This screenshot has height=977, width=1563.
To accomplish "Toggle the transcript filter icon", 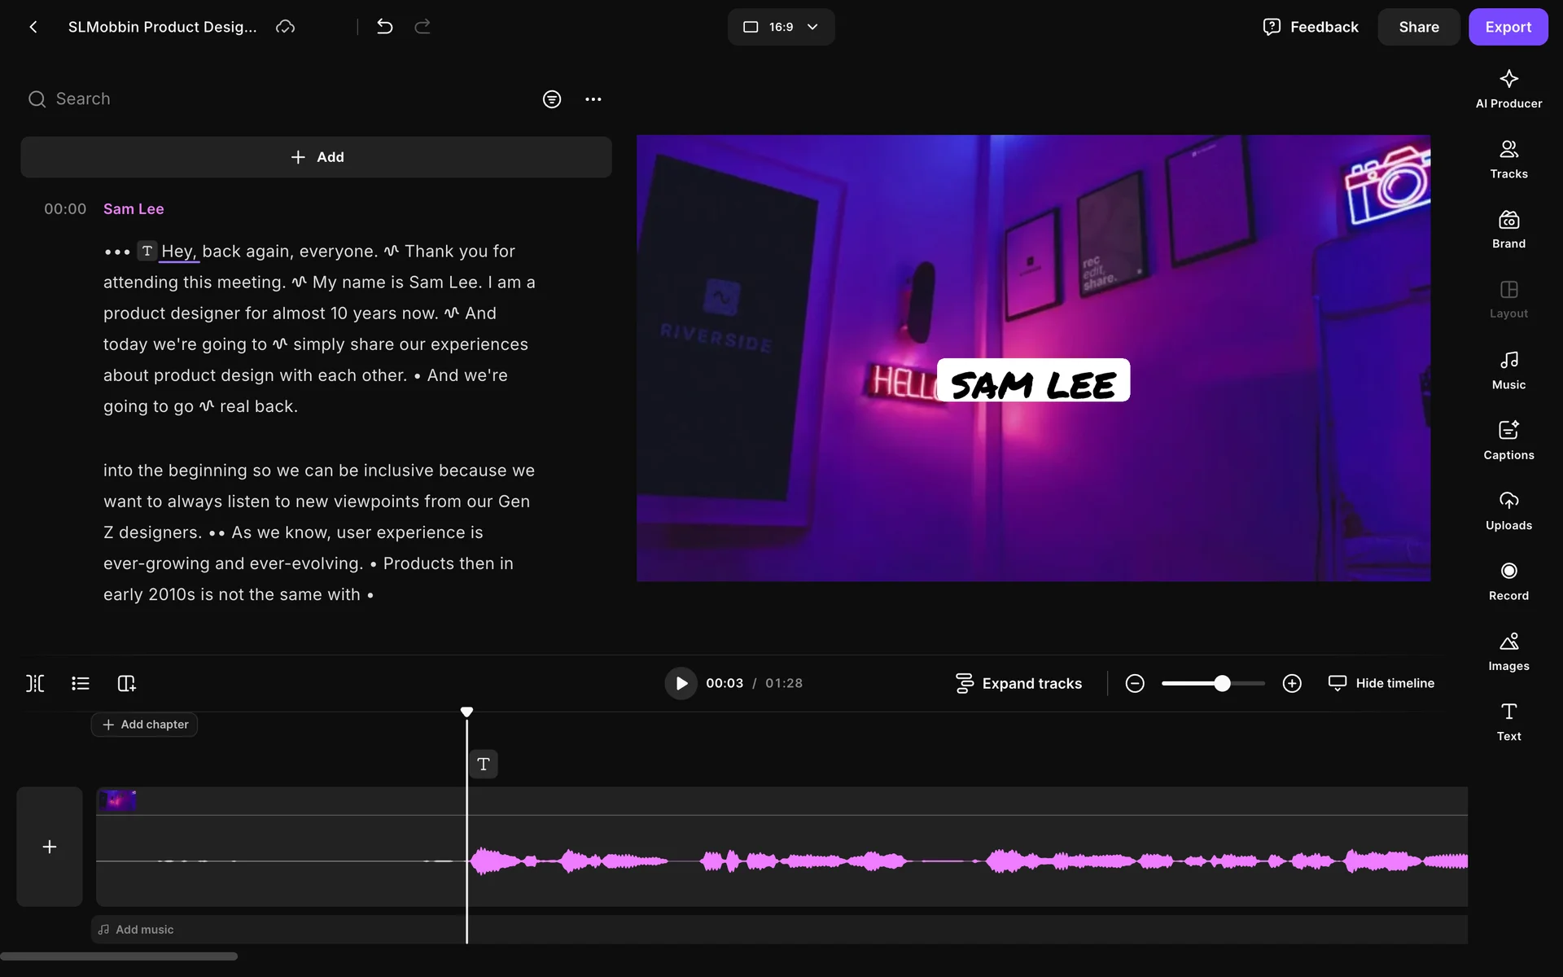I will (552, 99).
